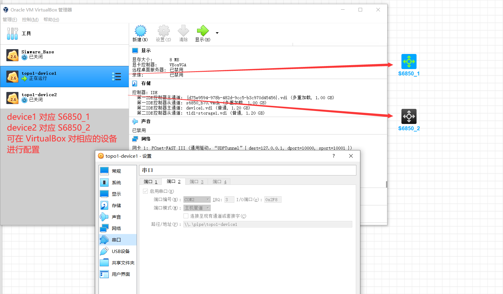Click the Settings (设置) gear toolbar icon

[164, 31]
